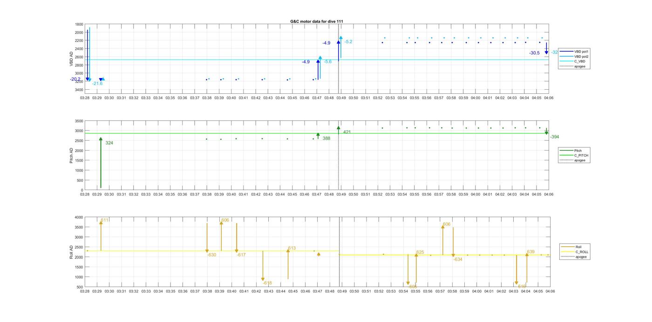Select apogee entry in the Pitch legend
652x322 pixels.
click(x=572, y=160)
